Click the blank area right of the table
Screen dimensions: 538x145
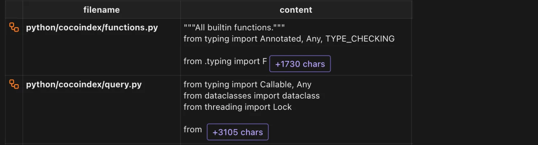tap(475, 72)
